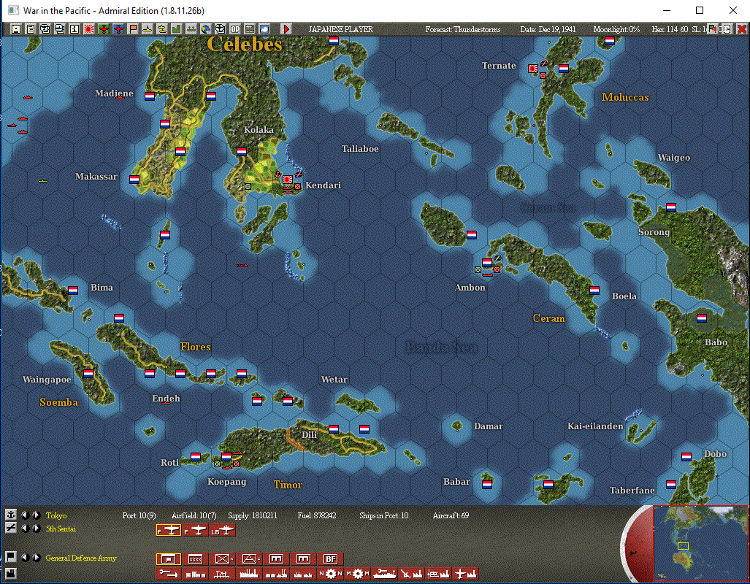This screenshot has width=750, height=584.
Task: Open the document list icon in toolbar
Action: point(30,29)
